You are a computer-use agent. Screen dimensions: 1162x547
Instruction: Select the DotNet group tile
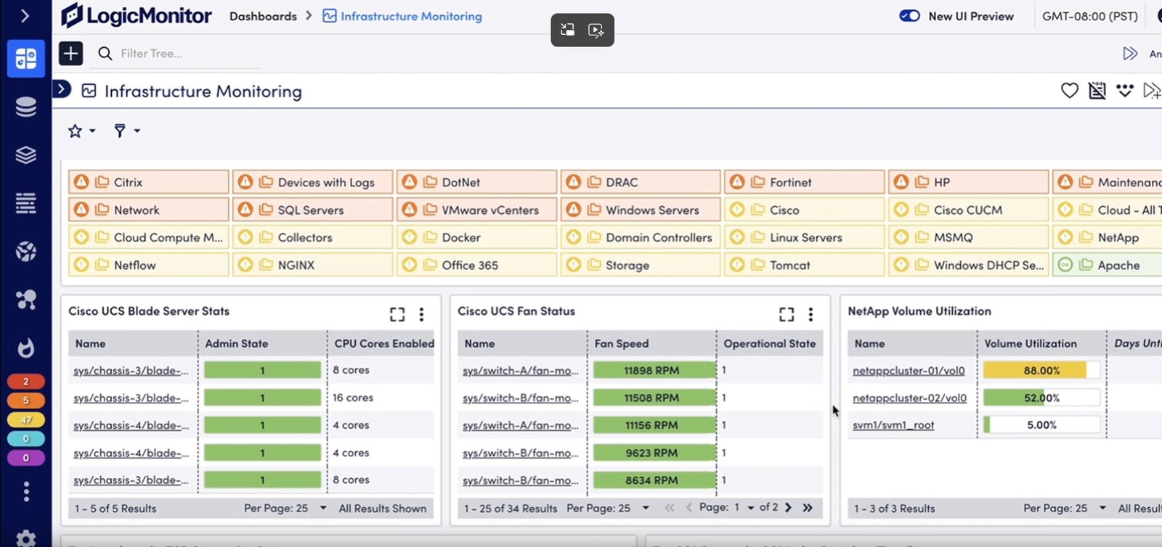[477, 182]
